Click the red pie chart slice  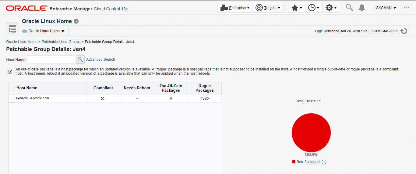click(311, 133)
